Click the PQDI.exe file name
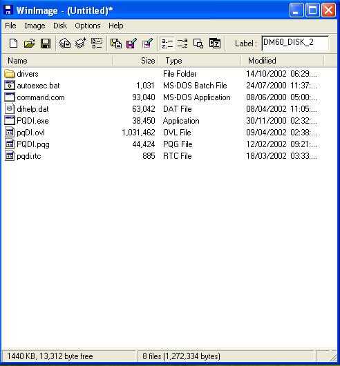The image size is (340, 366). click(x=32, y=120)
